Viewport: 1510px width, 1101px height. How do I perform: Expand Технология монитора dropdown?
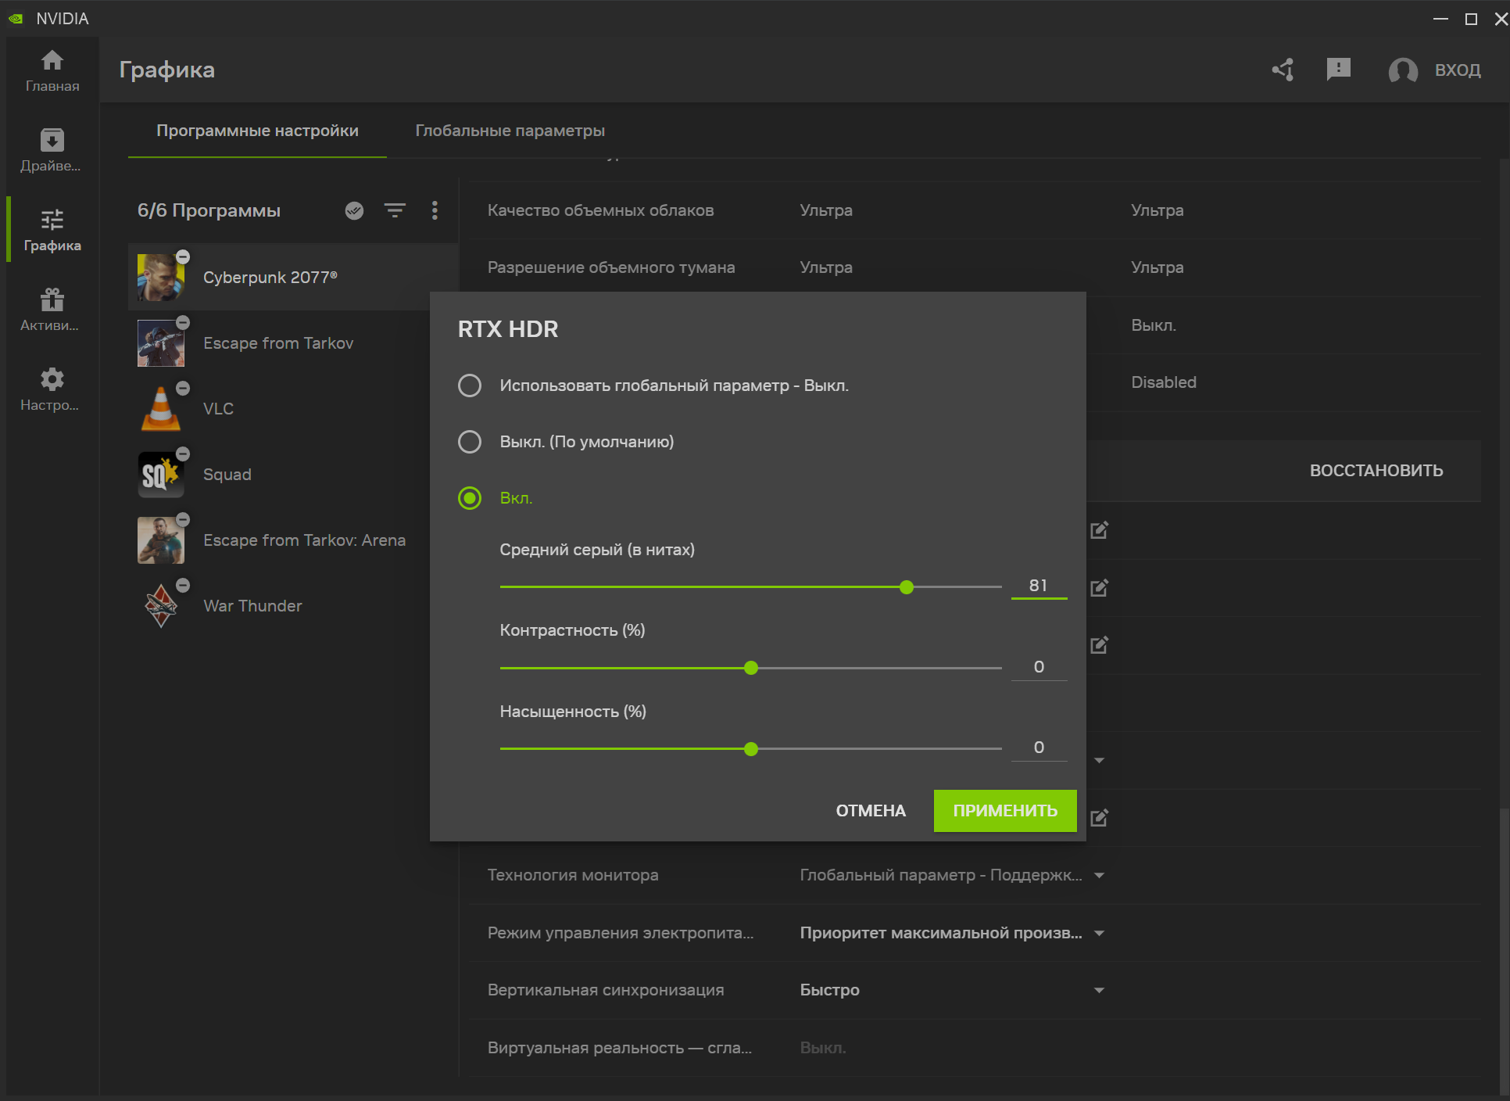click(1099, 875)
